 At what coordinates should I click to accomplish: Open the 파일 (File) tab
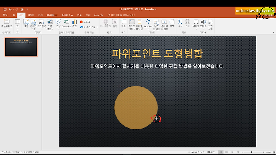pos(5,15)
